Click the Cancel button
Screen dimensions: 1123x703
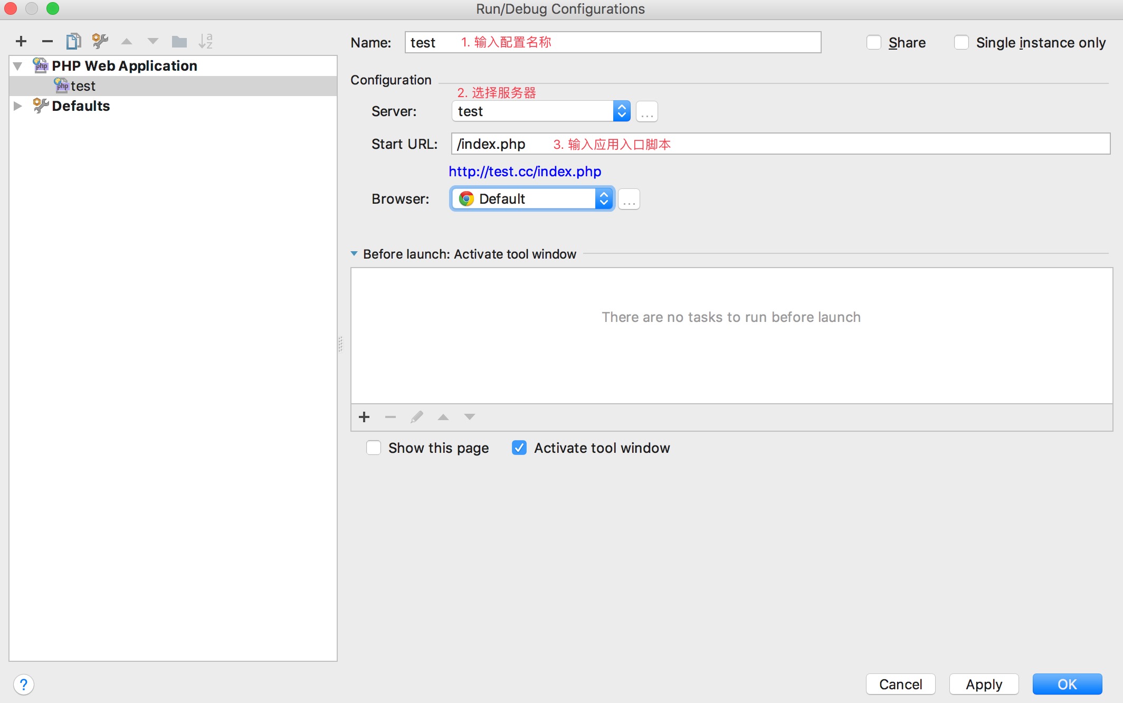[901, 685]
